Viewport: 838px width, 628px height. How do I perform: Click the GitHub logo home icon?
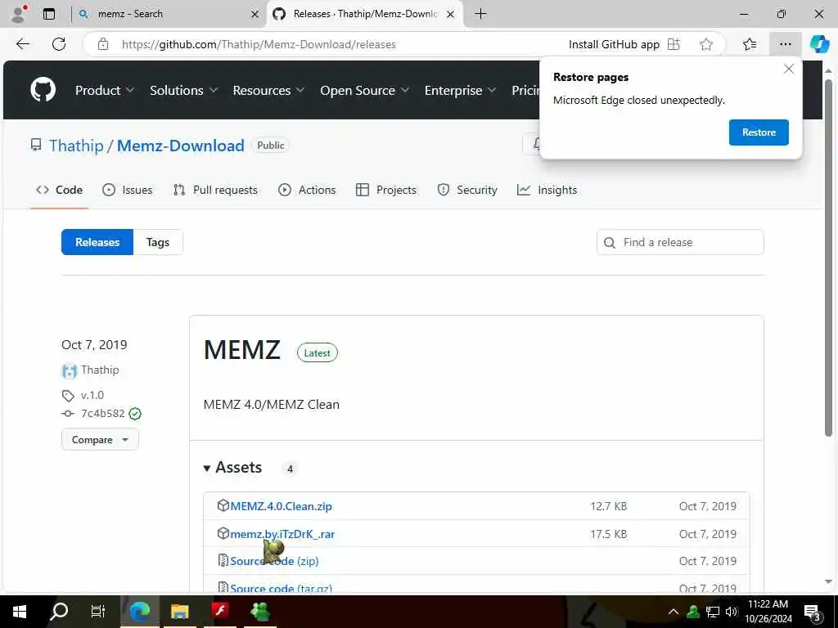point(43,90)
